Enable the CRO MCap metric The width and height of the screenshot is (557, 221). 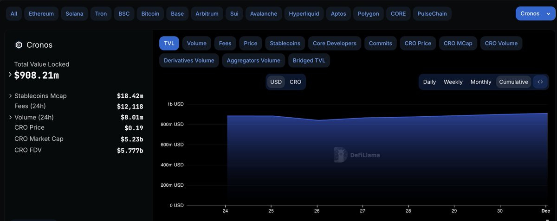[x=458, y=43]
